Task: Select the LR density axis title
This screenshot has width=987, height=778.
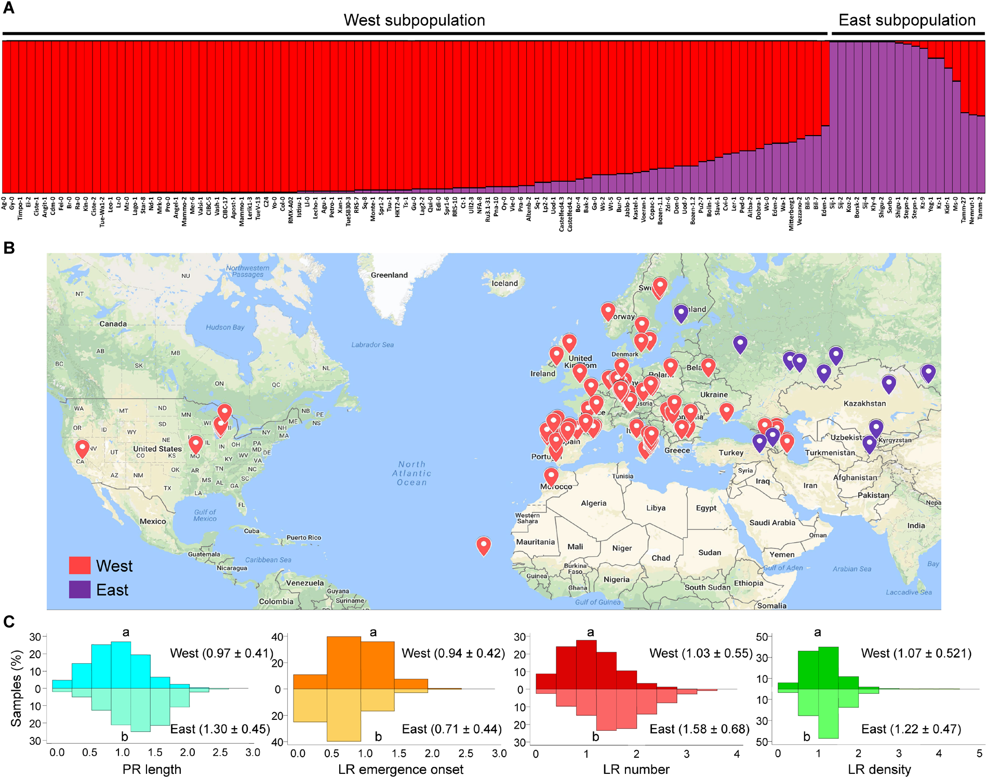Action: coord(879,769)
